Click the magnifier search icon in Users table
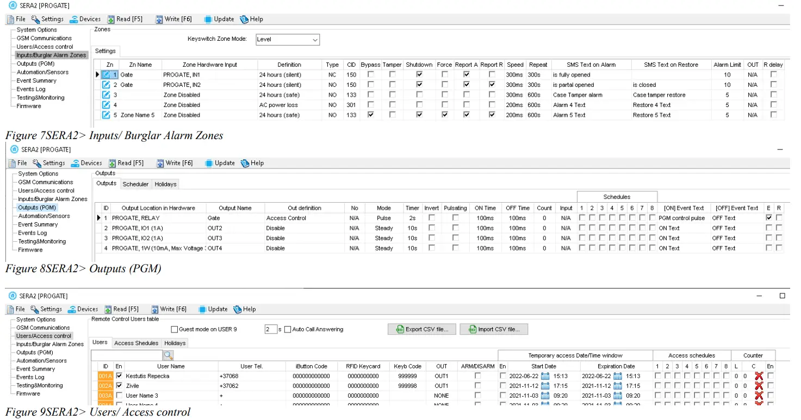The width and height of the screenshot is (801, 420). click(168, 355)
